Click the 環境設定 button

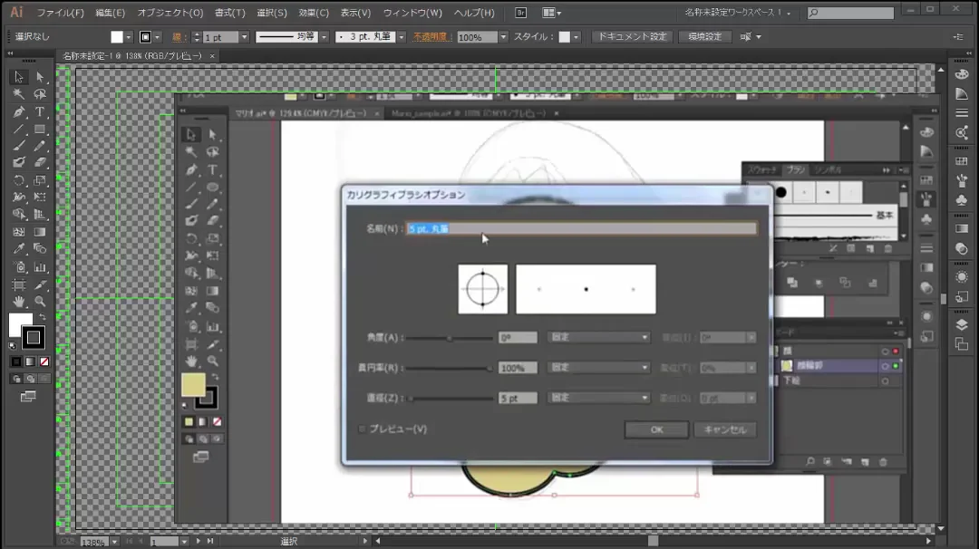click(x=705, y=37)
